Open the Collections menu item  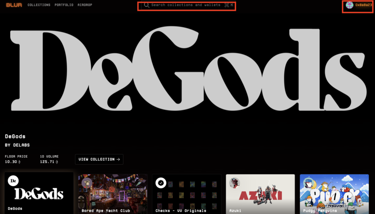39,5
